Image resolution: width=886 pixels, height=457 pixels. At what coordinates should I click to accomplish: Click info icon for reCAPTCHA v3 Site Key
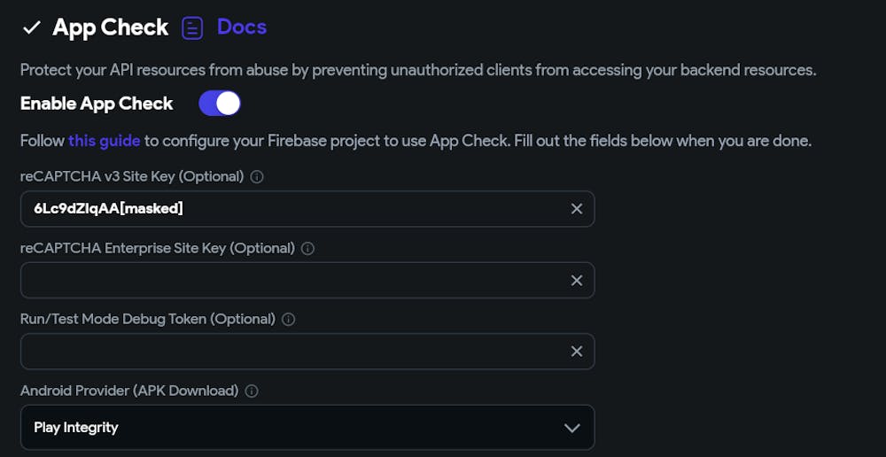click(x=257, y=176)
